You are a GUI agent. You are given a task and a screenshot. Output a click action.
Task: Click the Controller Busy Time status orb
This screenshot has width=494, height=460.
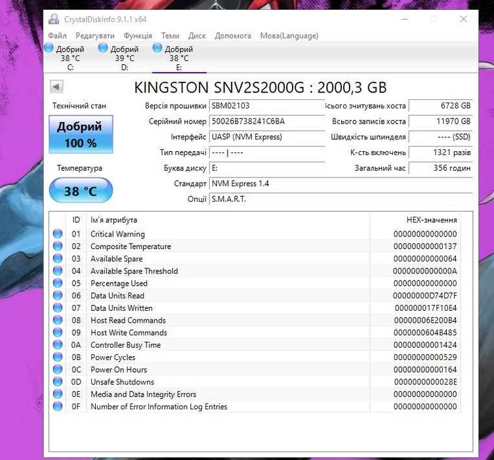(58, 344)
